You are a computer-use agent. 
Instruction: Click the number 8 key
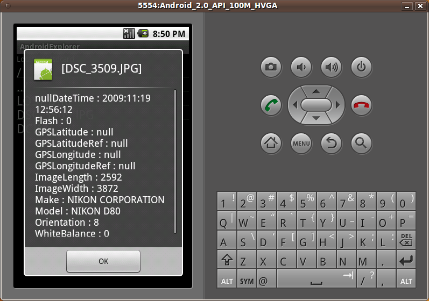pos(366,202)
